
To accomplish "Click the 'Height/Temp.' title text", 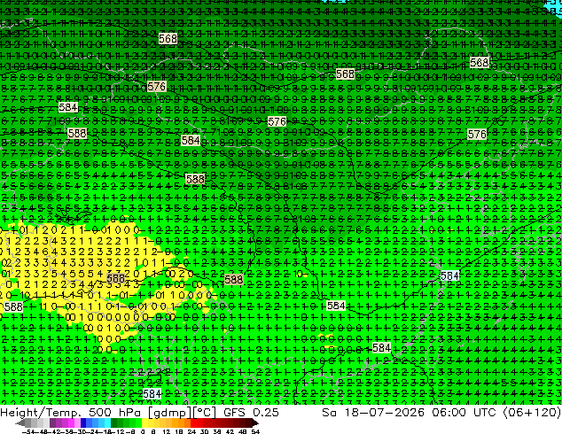I will 41,413.
